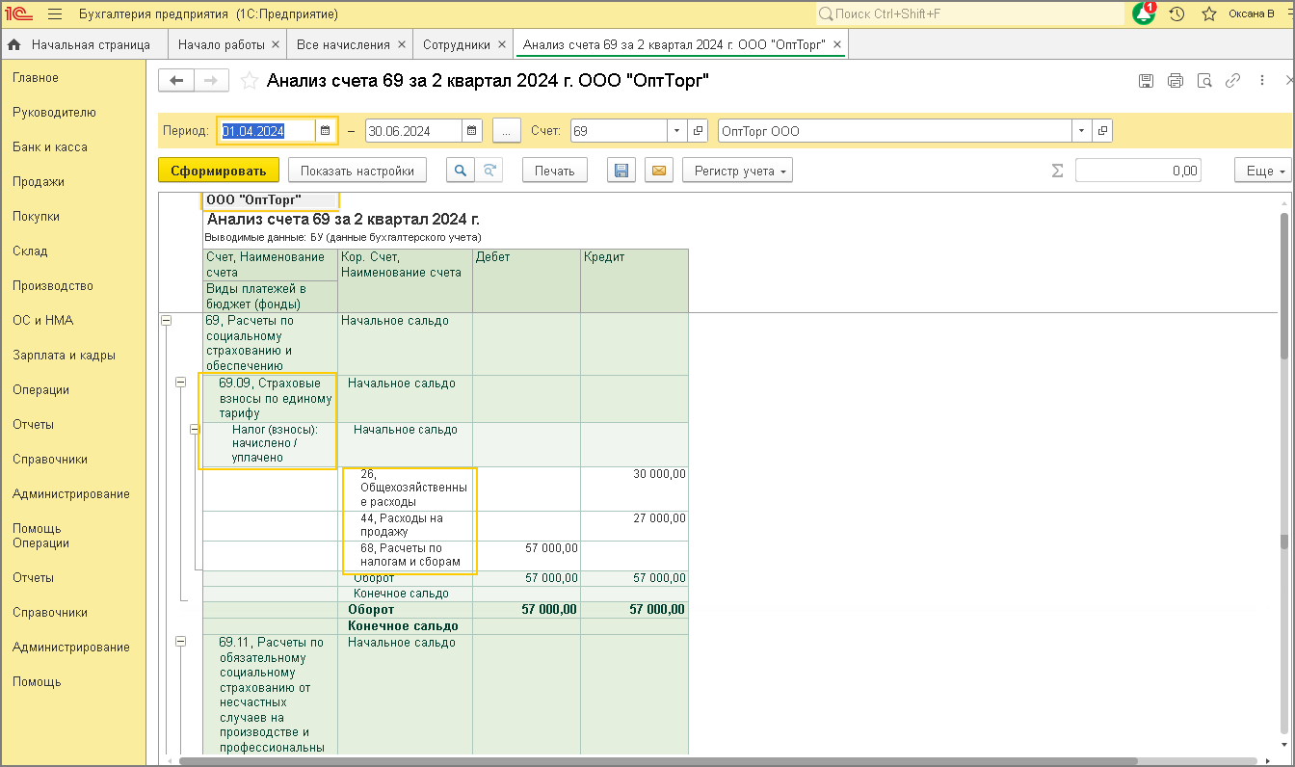Expand the Еще menu

tap(1261, 171)
